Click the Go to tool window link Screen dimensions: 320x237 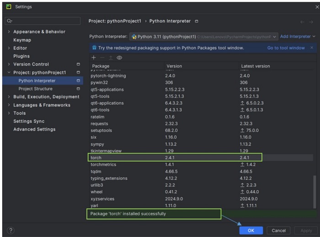[x=286, y=47]
